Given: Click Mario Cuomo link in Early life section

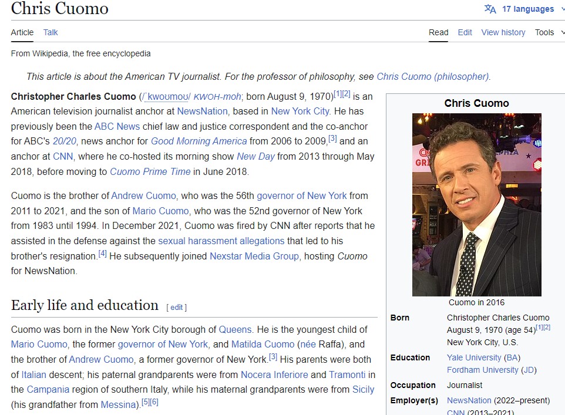Looking at the screenshot, I should [x=39, y=345].
